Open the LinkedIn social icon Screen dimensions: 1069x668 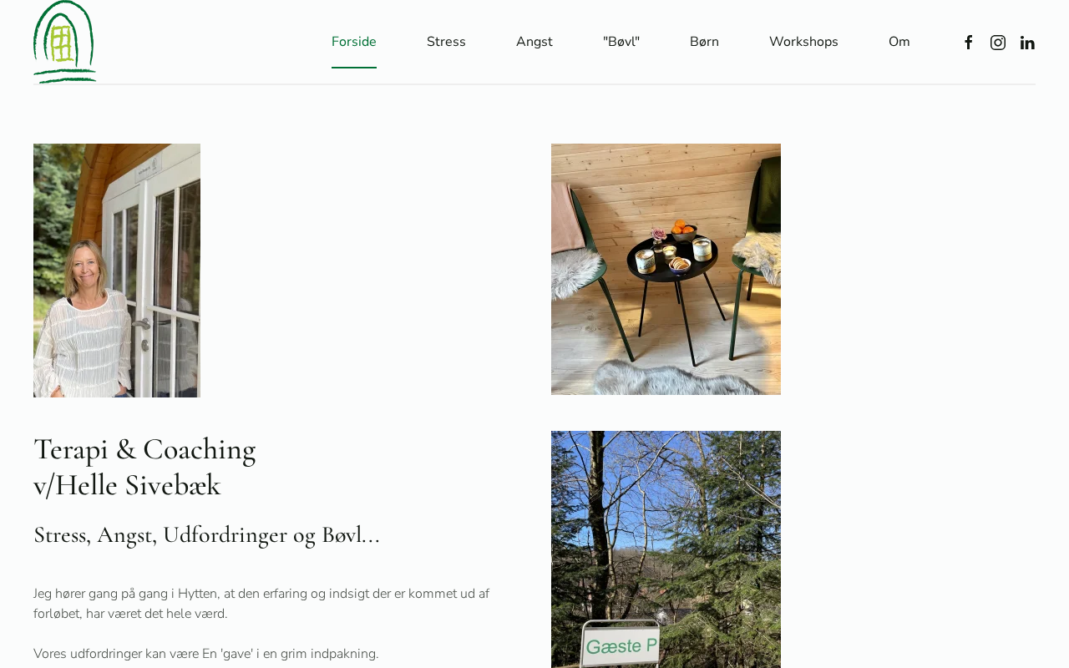pos(1027,43)
